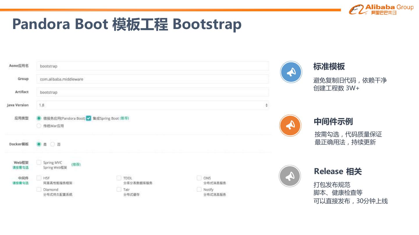
Task: Click the 分库分表数据库服务 description under TDDL
Action: tap(138, 183)
